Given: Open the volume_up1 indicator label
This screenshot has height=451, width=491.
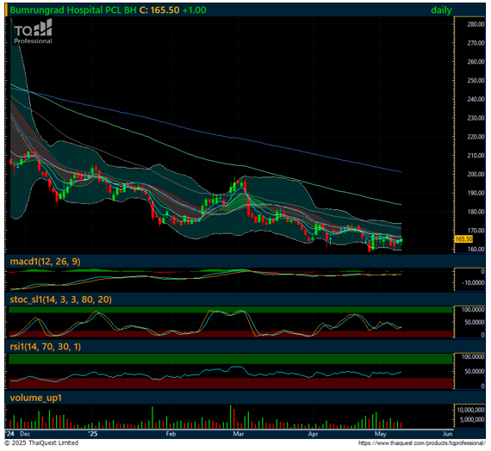Looking at the screenshot, I should (35, 398).
